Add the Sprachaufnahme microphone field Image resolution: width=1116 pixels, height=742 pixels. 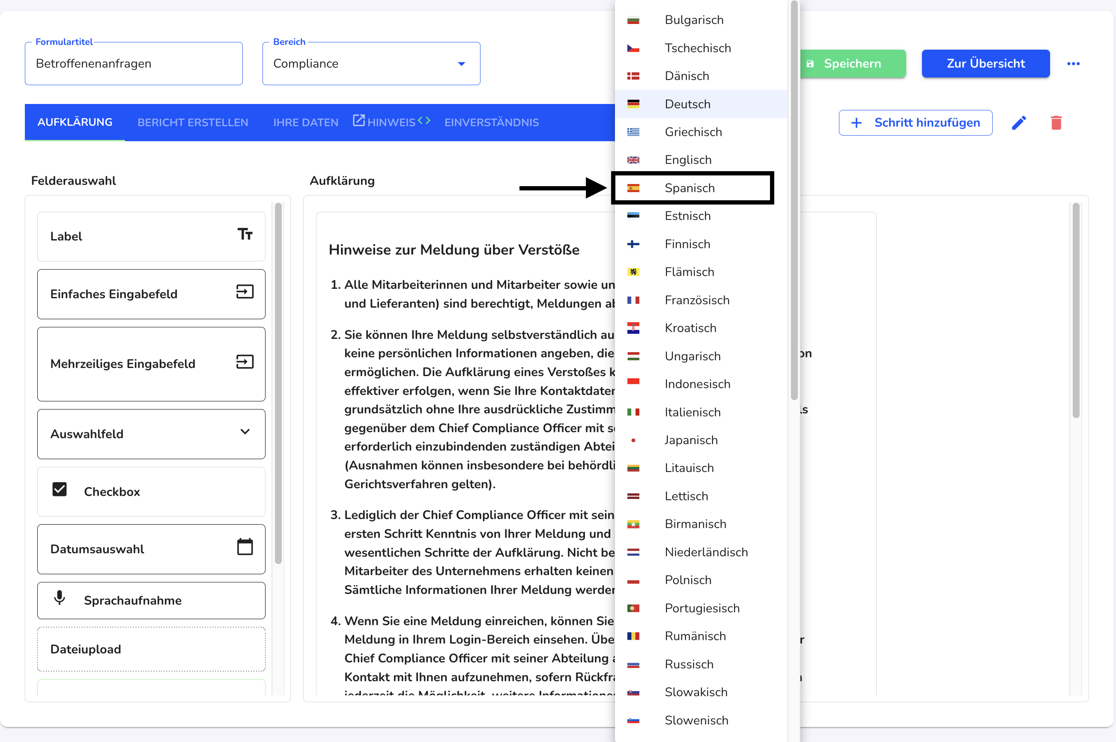point(151,600)
